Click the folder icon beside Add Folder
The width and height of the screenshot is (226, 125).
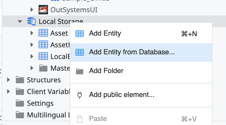80,71
